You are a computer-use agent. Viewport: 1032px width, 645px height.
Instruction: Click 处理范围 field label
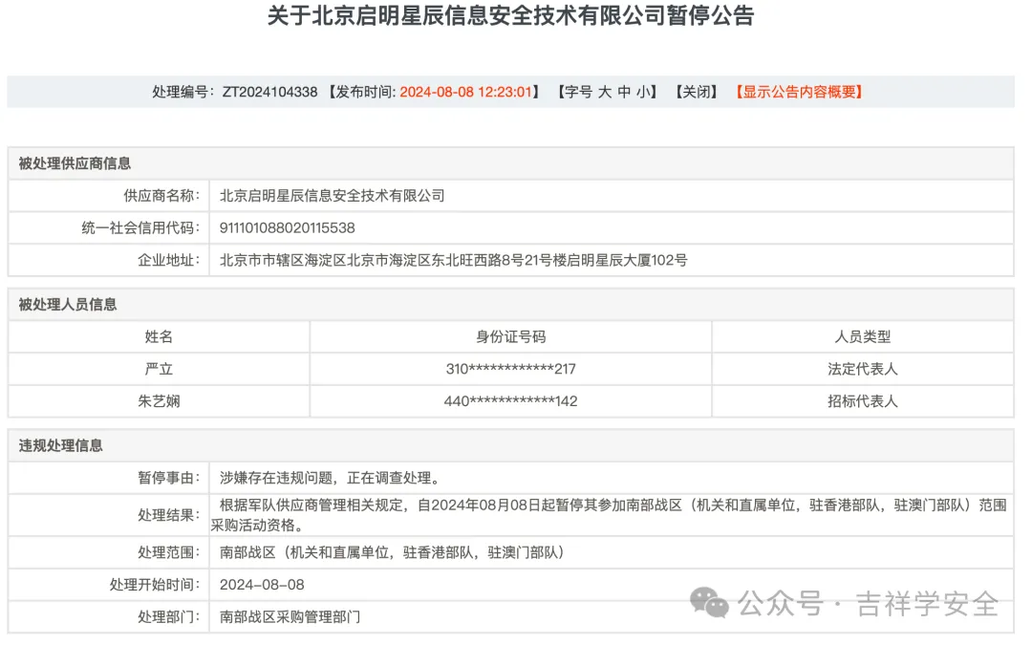168,552
